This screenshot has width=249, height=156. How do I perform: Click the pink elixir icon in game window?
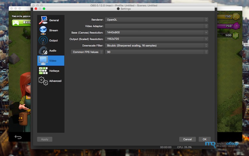(236, 26)
